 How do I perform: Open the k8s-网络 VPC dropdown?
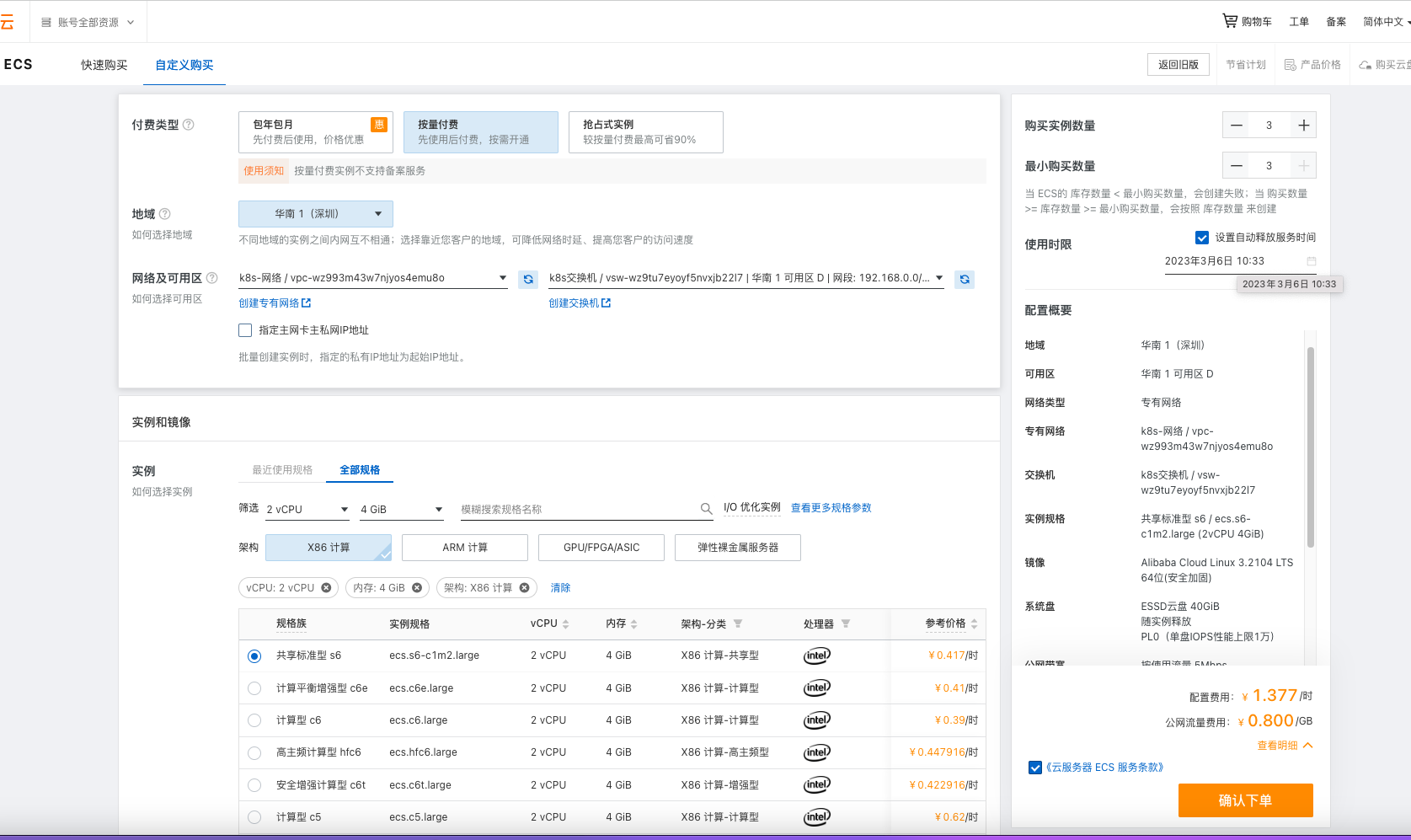373,278
